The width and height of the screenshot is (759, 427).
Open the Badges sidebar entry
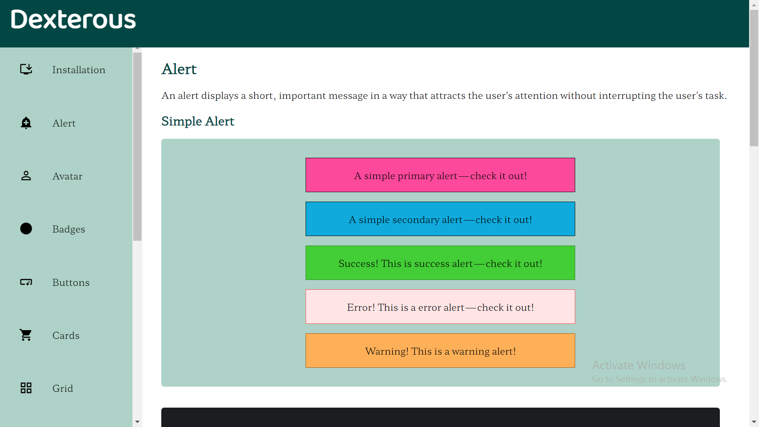pos(68,229)
